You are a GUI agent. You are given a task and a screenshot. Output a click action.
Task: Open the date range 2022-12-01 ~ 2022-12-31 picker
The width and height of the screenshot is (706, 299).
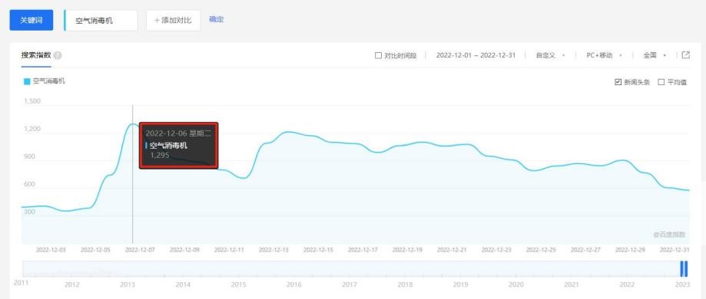coord(476,55)
